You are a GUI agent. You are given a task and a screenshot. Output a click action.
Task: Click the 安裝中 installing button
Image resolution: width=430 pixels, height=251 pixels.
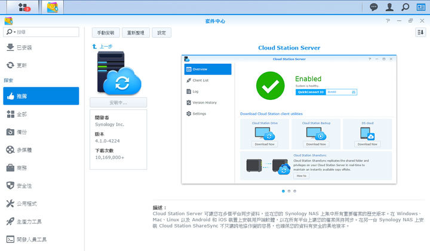pyautogui.click(x=118, y=103)
